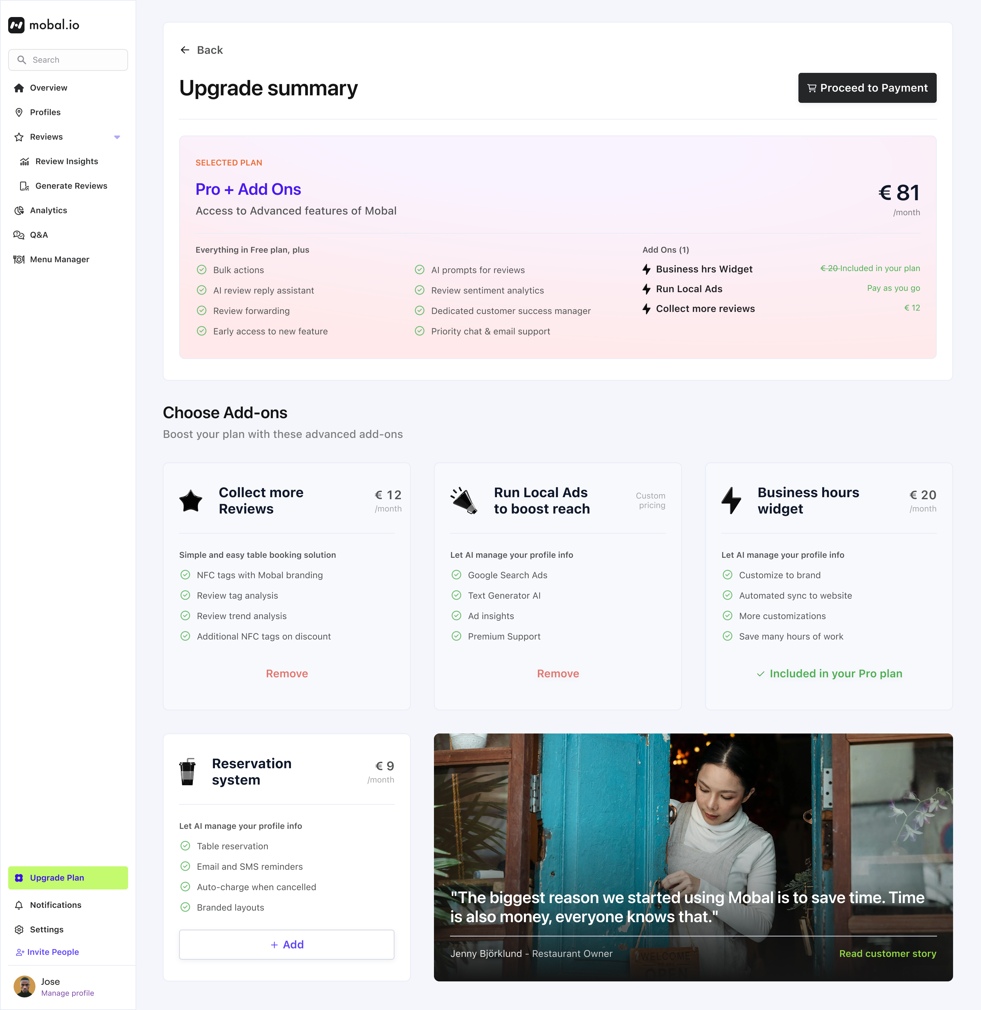Click the Collect more reviews lightning icon
Image resolution: width=981 pixels, height=1010 pixels.
647,309
